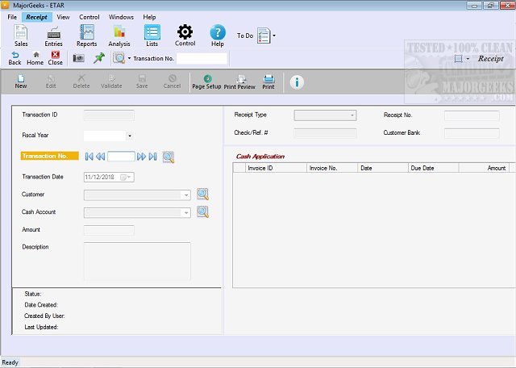
Task: Click the blue Help question icon
Action: pos(218,34)
